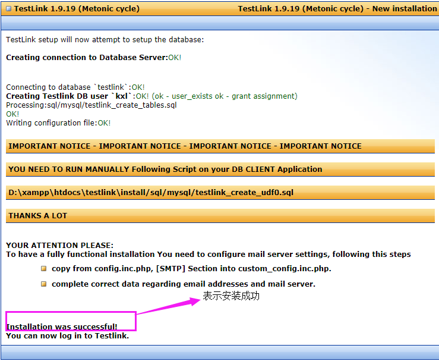Click 'complete correct data regarding email' text
The height and width of the screenshot is (361, 439).
tap(184, 284)
